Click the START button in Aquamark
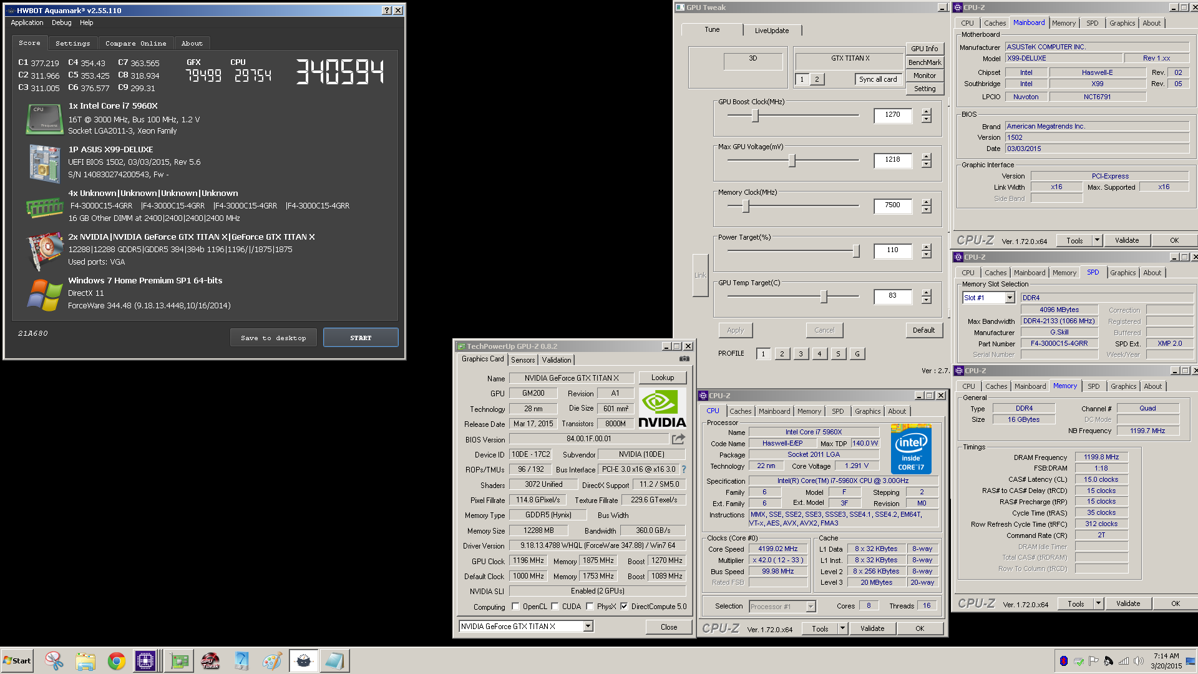Screen dimensions: 1198x674 tap(361, 338)
